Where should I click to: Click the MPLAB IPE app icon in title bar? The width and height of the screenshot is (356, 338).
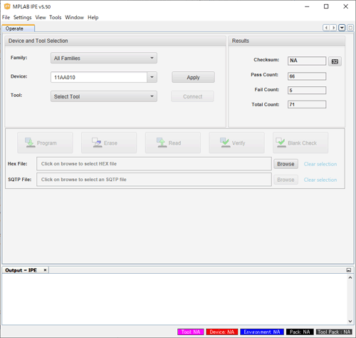7,6
